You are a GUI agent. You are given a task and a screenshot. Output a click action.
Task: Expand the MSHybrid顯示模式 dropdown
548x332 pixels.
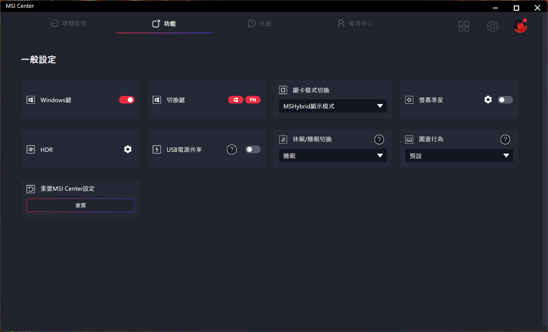[333, 106]
